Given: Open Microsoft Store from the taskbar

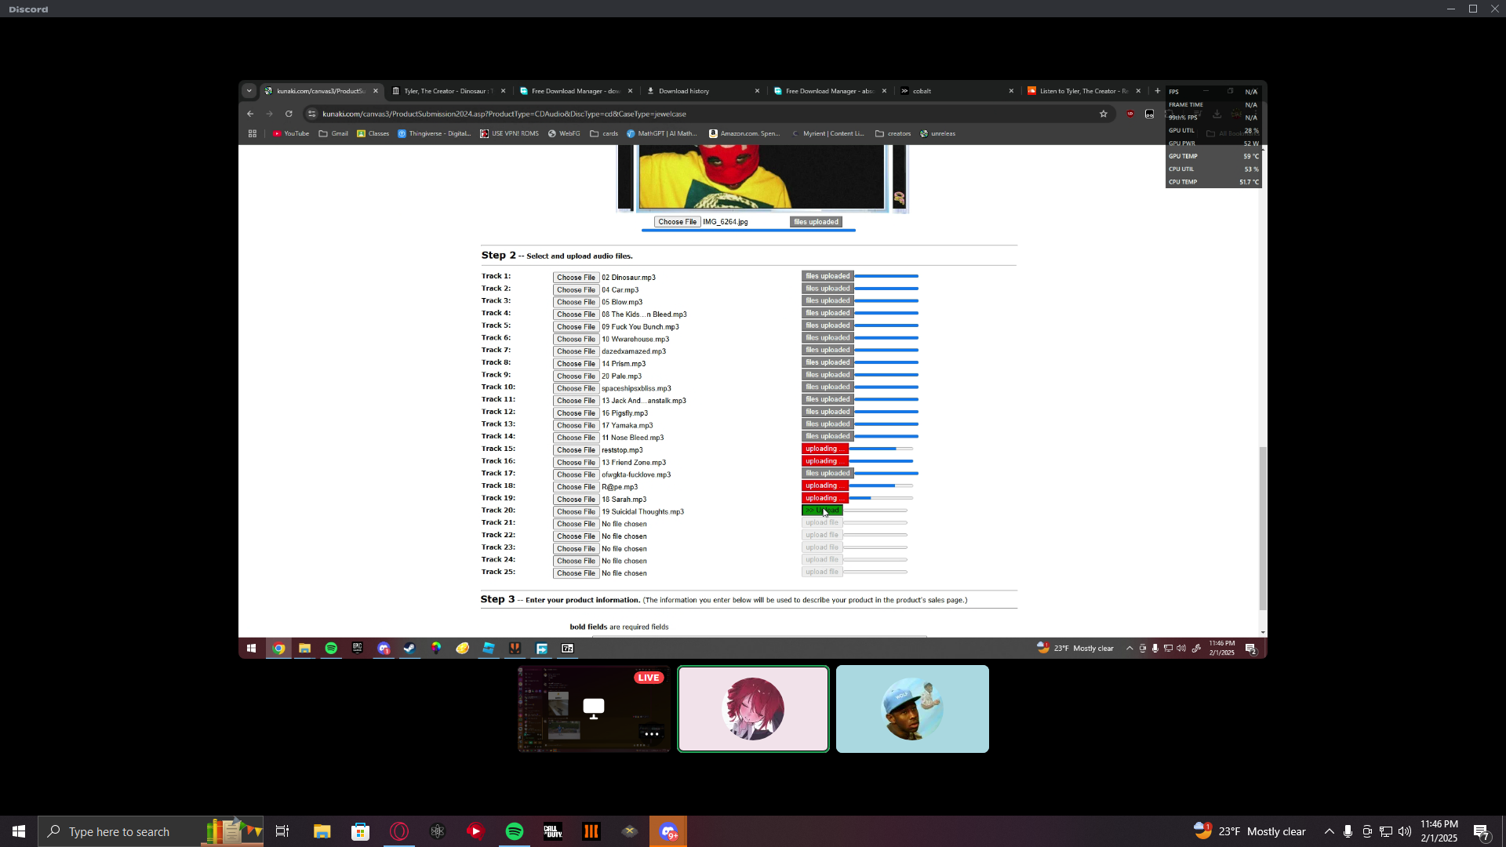Looking at the screenshot, I should tap(361, 831).
